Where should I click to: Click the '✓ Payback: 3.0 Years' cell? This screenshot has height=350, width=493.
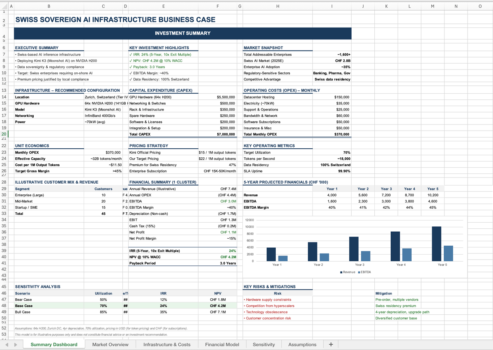click(x=164, y=67)
